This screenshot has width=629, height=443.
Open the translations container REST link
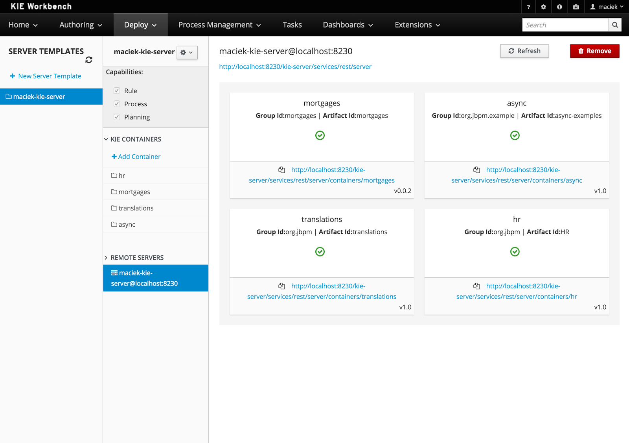click(x=322, y=291)
